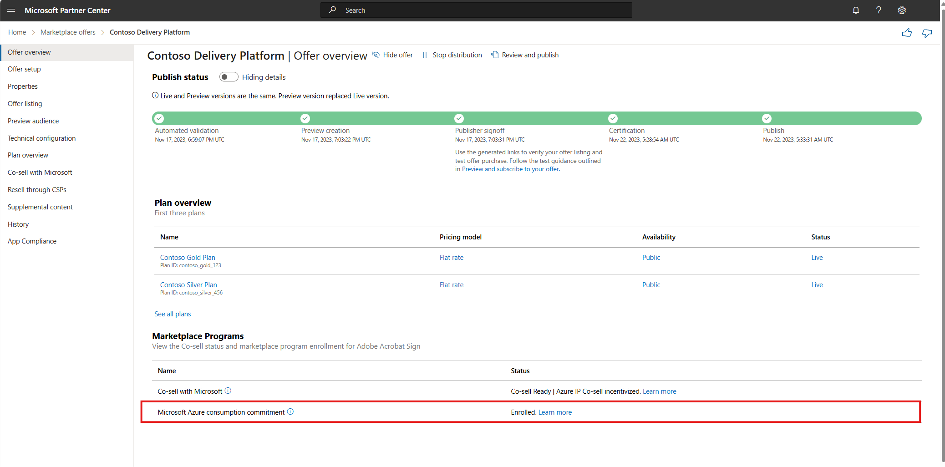Go to Marketplace offers breadcrumb
This screenshot has width=945, height=467.
click(68, 32)
